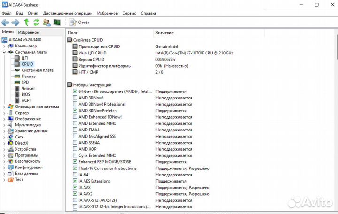Open the Файл menu
Screen dimensions: 338x214
7,13
